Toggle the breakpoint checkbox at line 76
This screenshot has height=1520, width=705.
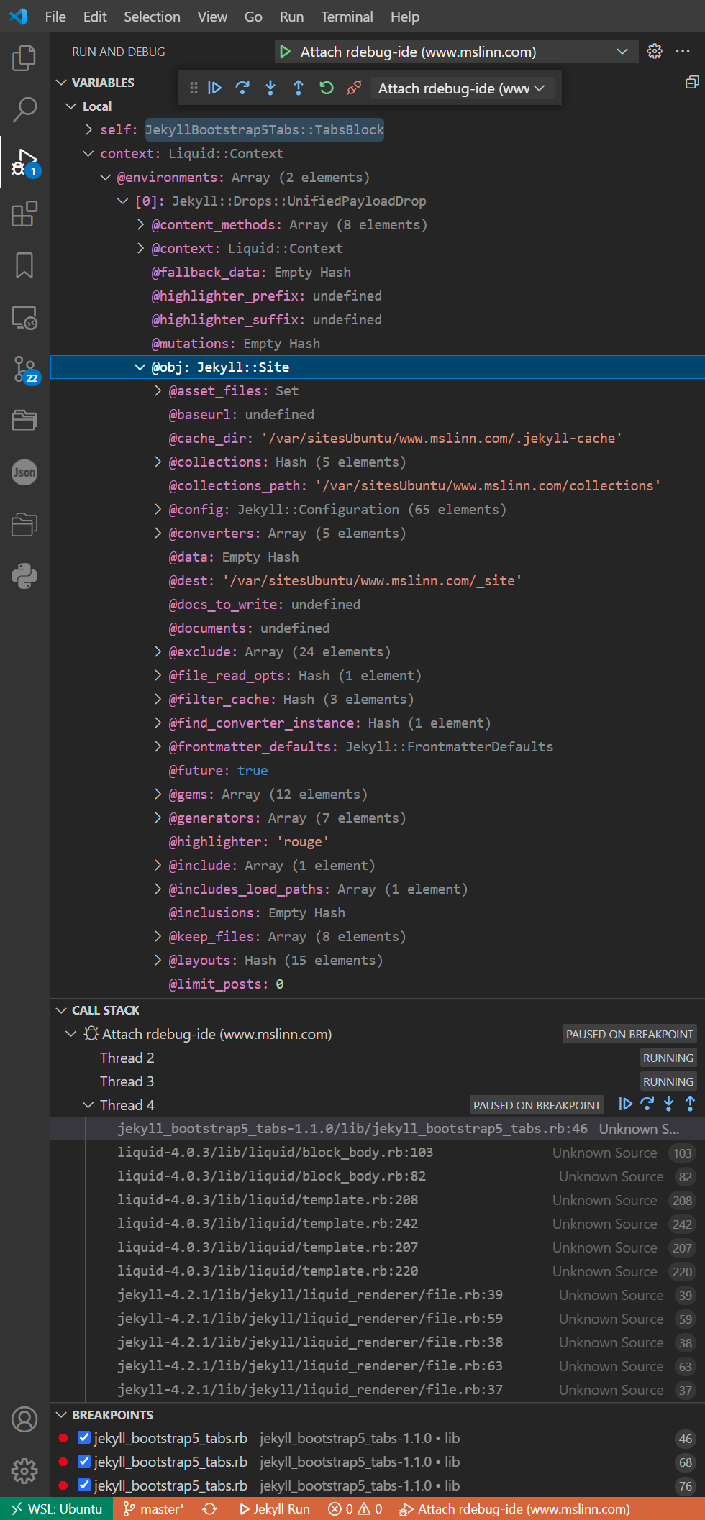tap(84, 1485)
